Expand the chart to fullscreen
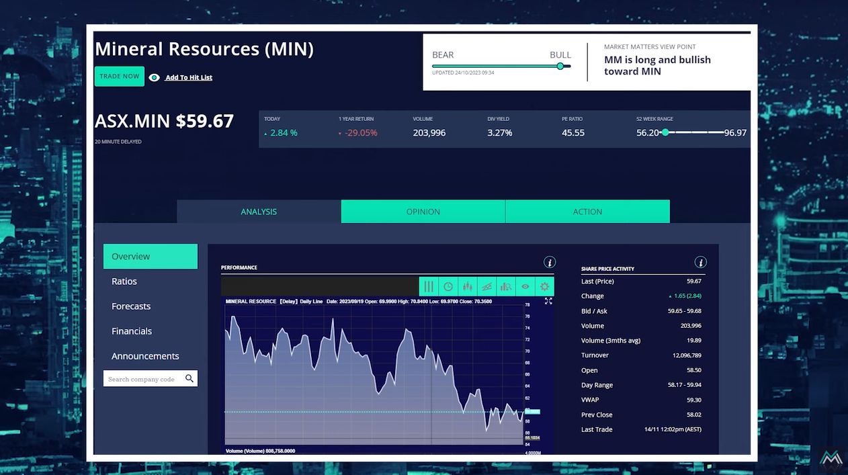This screenshot has height=475, width=848. tap(548, 301)
